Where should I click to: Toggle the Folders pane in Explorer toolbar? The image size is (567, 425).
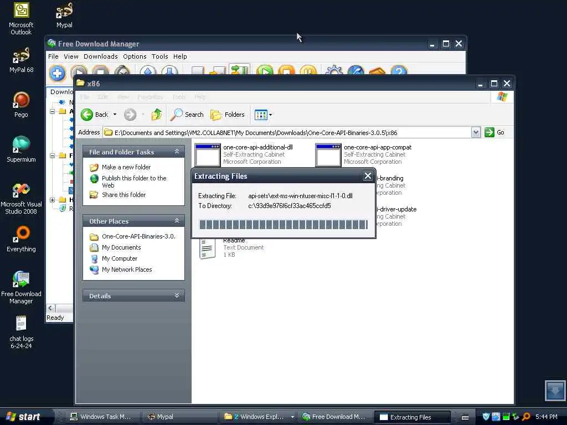tap(228, 115)
